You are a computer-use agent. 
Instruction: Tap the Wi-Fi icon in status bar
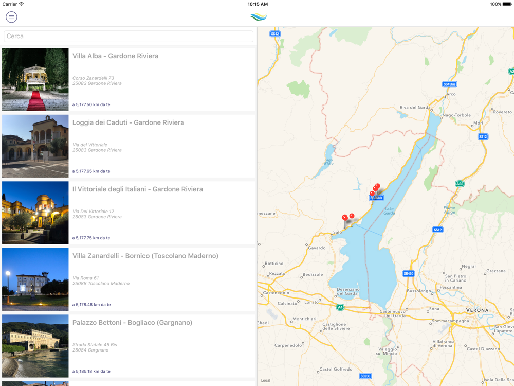pyautogui.click(x=21, y=4)
